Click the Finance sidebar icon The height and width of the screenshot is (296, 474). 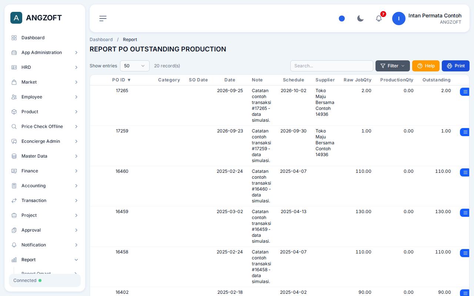click(14, 171)
